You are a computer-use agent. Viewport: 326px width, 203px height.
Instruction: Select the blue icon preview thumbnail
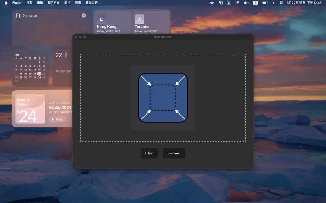pos(163,98)
